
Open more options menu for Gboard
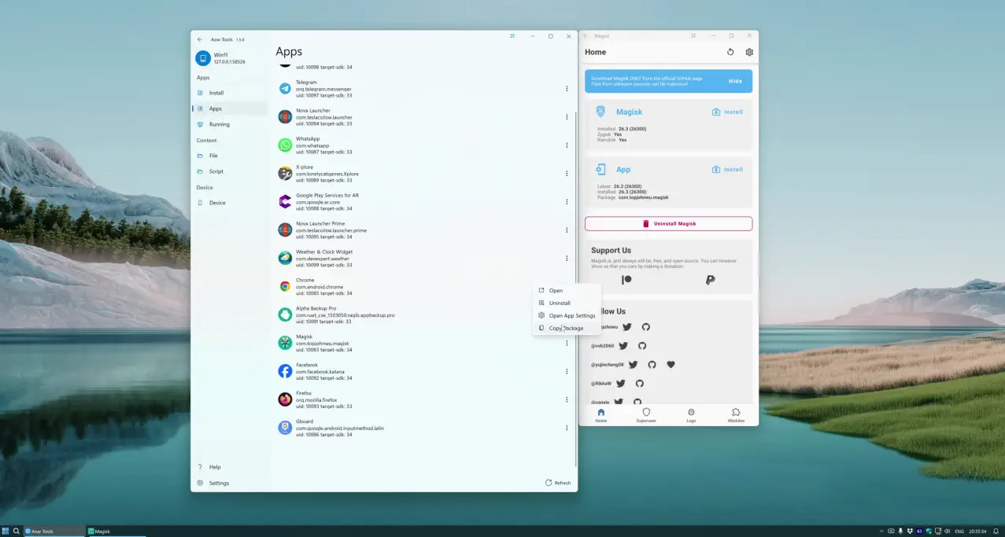[567, 428]
